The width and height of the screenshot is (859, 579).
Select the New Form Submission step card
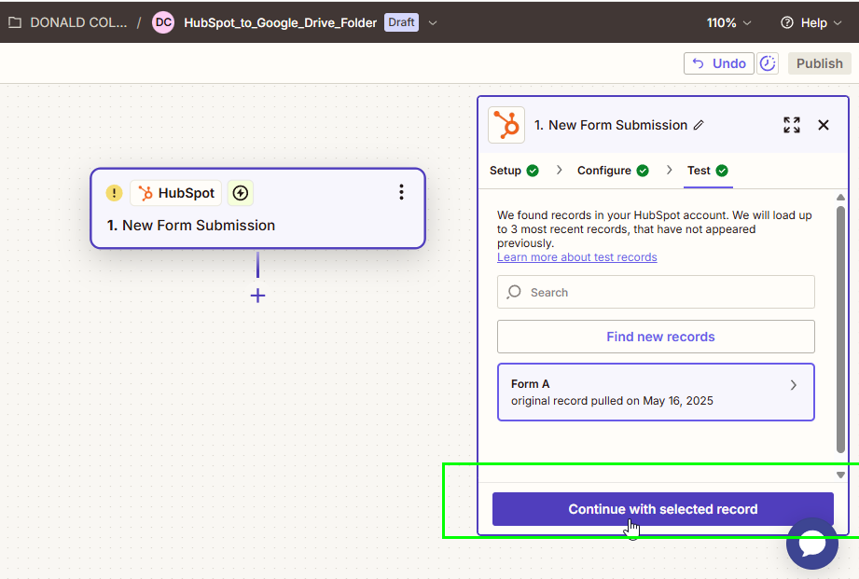(x=258, y=208)
